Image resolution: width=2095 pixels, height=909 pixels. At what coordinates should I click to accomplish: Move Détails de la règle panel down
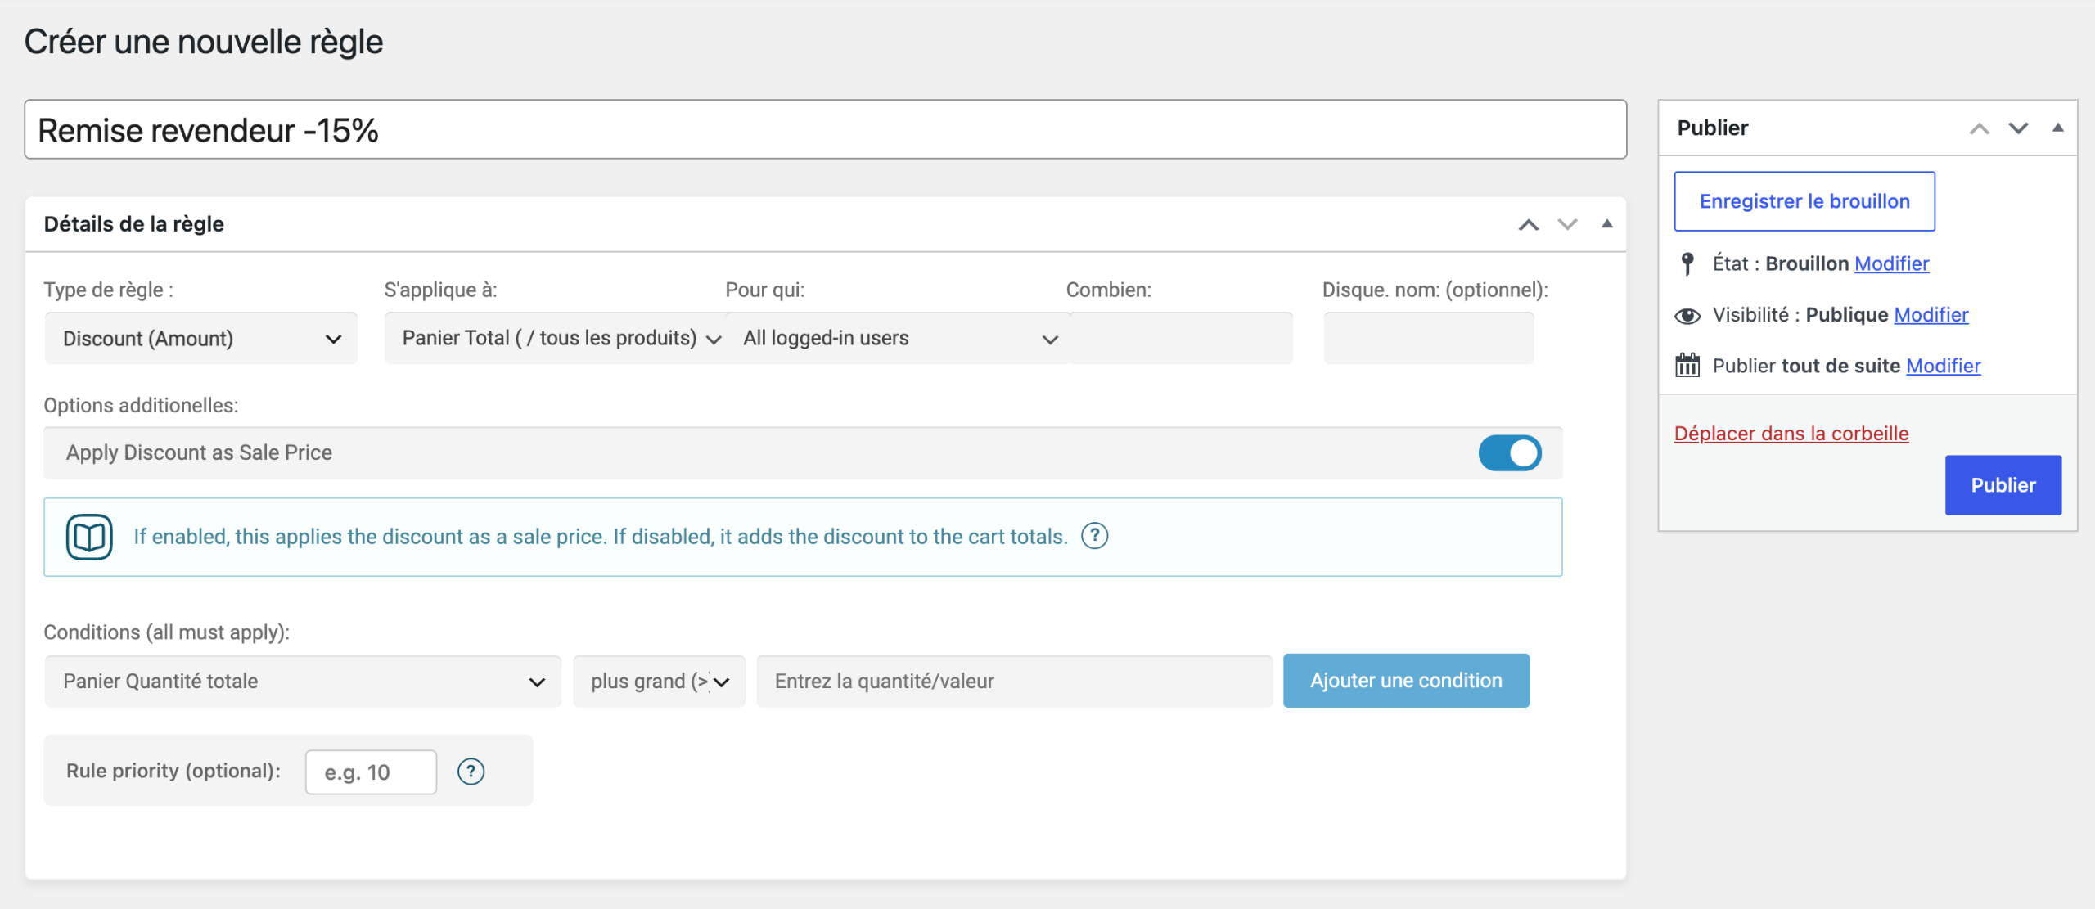coord(1567,224)
